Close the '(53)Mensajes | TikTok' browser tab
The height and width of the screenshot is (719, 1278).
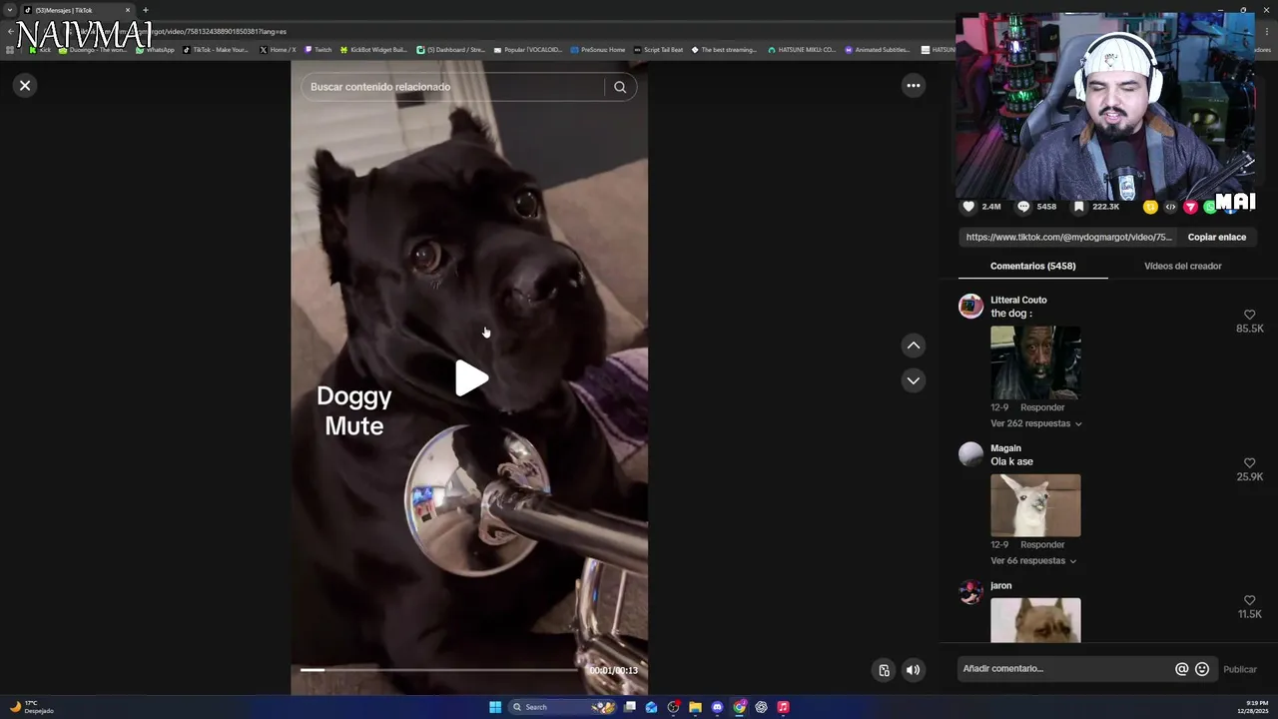(128, 10)
